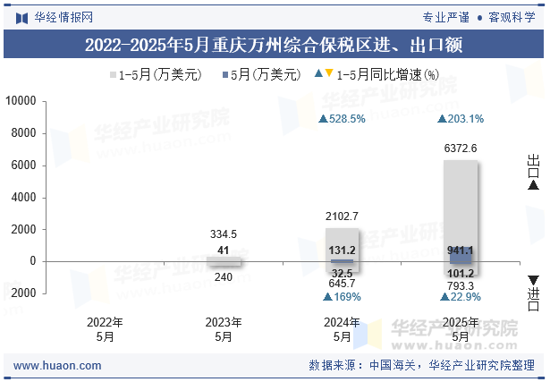Click the 8000 y-axis tick label

pos(23,133)
